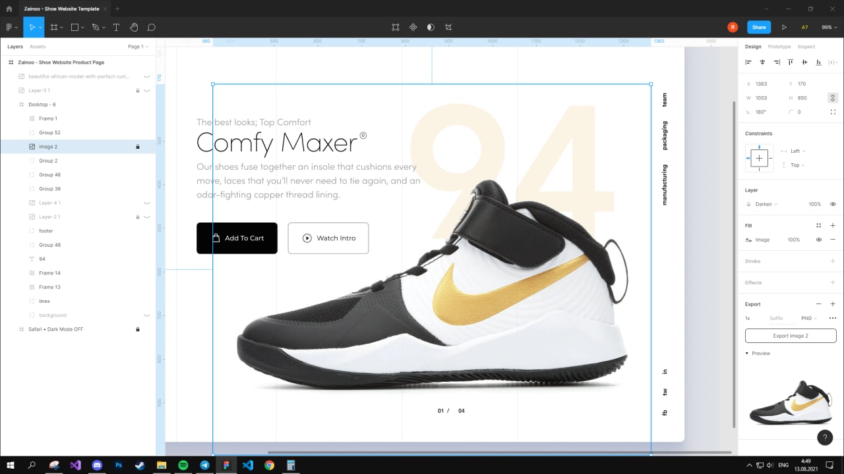The height and width of the screenshot is (474, 844).
Task: Click the Align top icon
Action: click(x=791, y=63)
